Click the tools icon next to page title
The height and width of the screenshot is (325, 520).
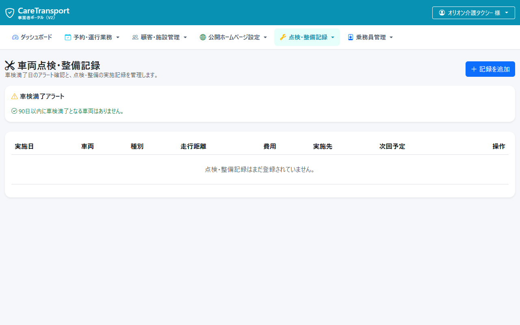pos(10,65)
